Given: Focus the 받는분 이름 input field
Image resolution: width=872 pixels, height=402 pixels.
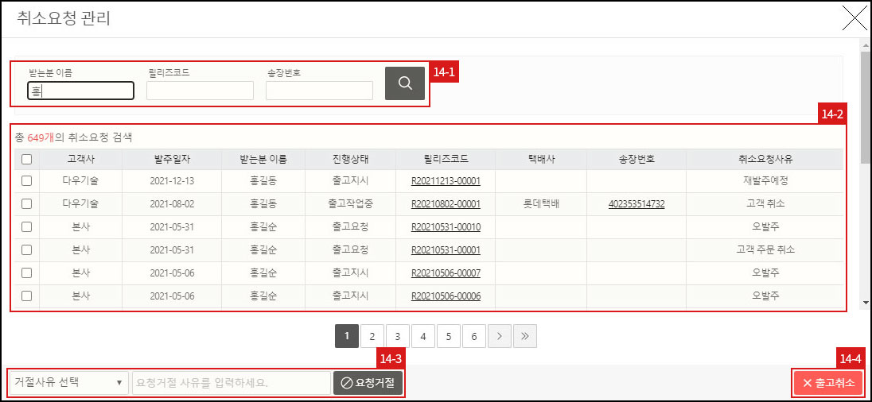Looking at the screenshot, I should point(80,91).
